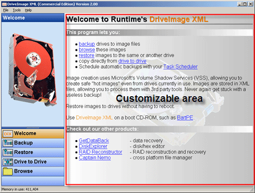Switch to Drive to Drive section

(33, 162)
